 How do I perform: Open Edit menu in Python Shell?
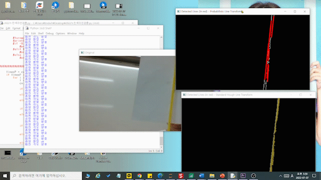(34, 33)
